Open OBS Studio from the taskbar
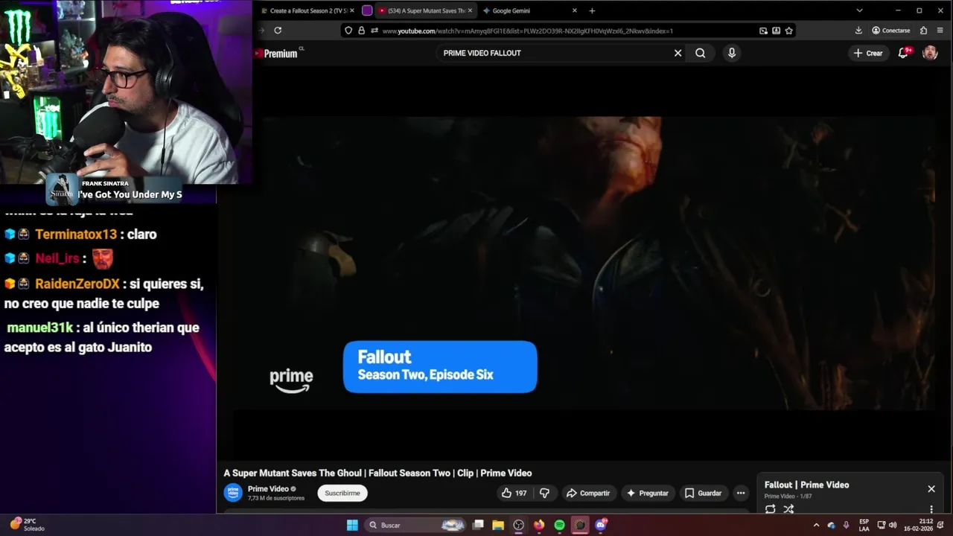The width and height of the screenshot is (953, 536). click(519, 525)
